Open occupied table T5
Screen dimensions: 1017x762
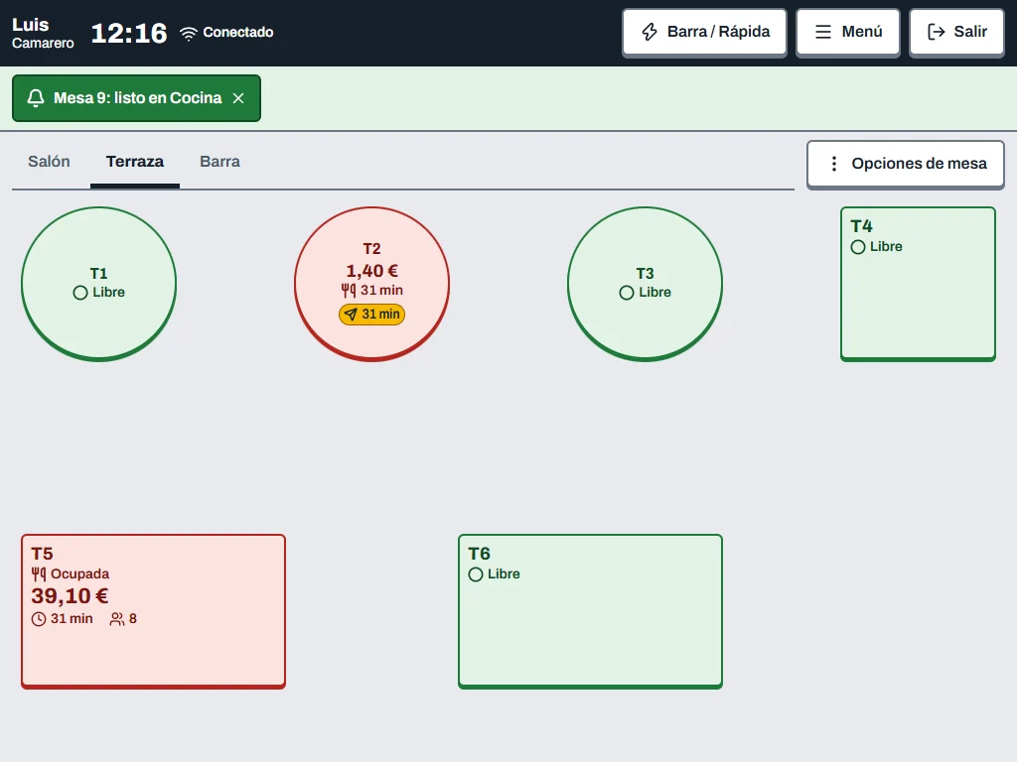pyautogui.click(x=153, y=611)
